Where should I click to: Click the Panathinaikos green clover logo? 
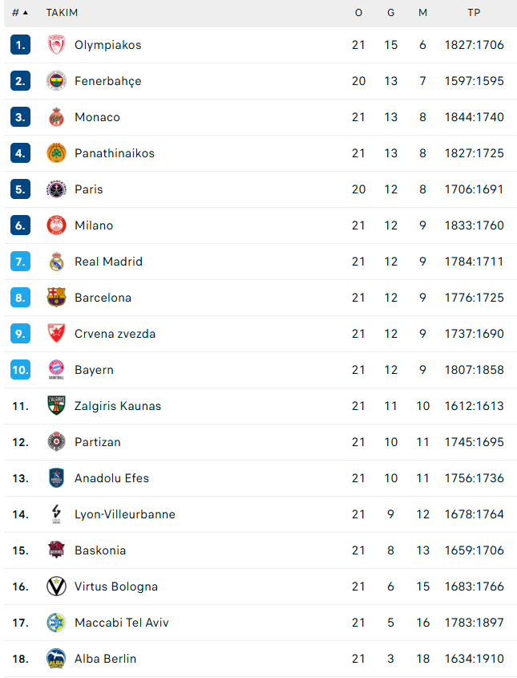pyautogui.click(x=56, y=153)
